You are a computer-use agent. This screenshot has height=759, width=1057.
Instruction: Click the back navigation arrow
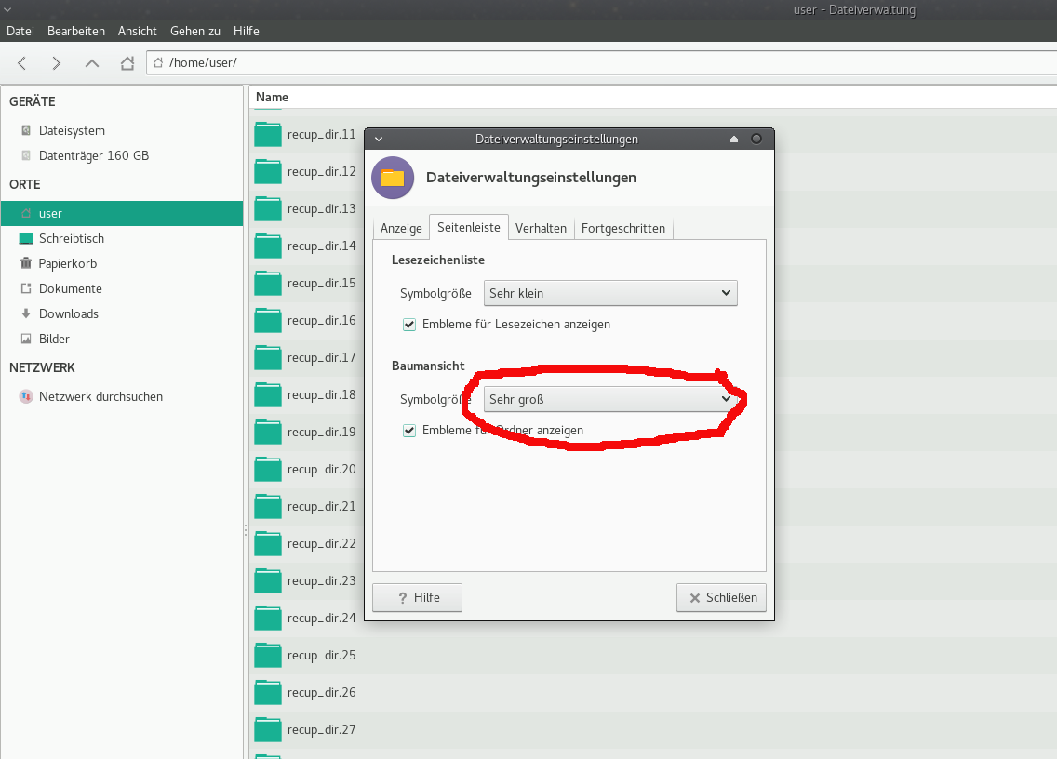pos(22,63)
